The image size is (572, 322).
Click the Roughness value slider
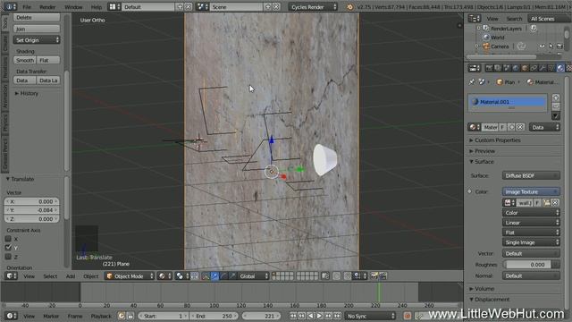pyautogui.click(x=528, y=265)
